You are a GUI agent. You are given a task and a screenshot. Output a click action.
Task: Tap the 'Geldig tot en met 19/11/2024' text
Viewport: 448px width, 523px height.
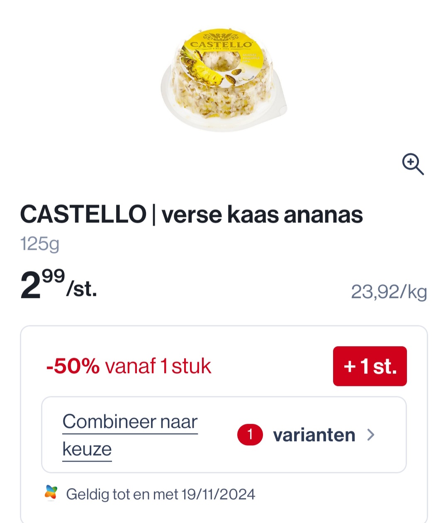click(161, 494)
